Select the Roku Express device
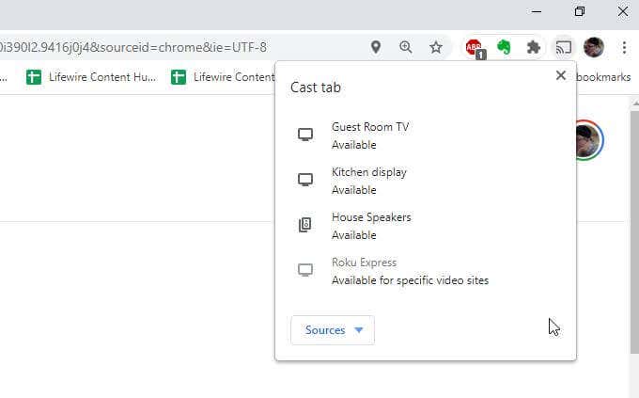This screenshot has height=398, width=639. tap(364, 271)
